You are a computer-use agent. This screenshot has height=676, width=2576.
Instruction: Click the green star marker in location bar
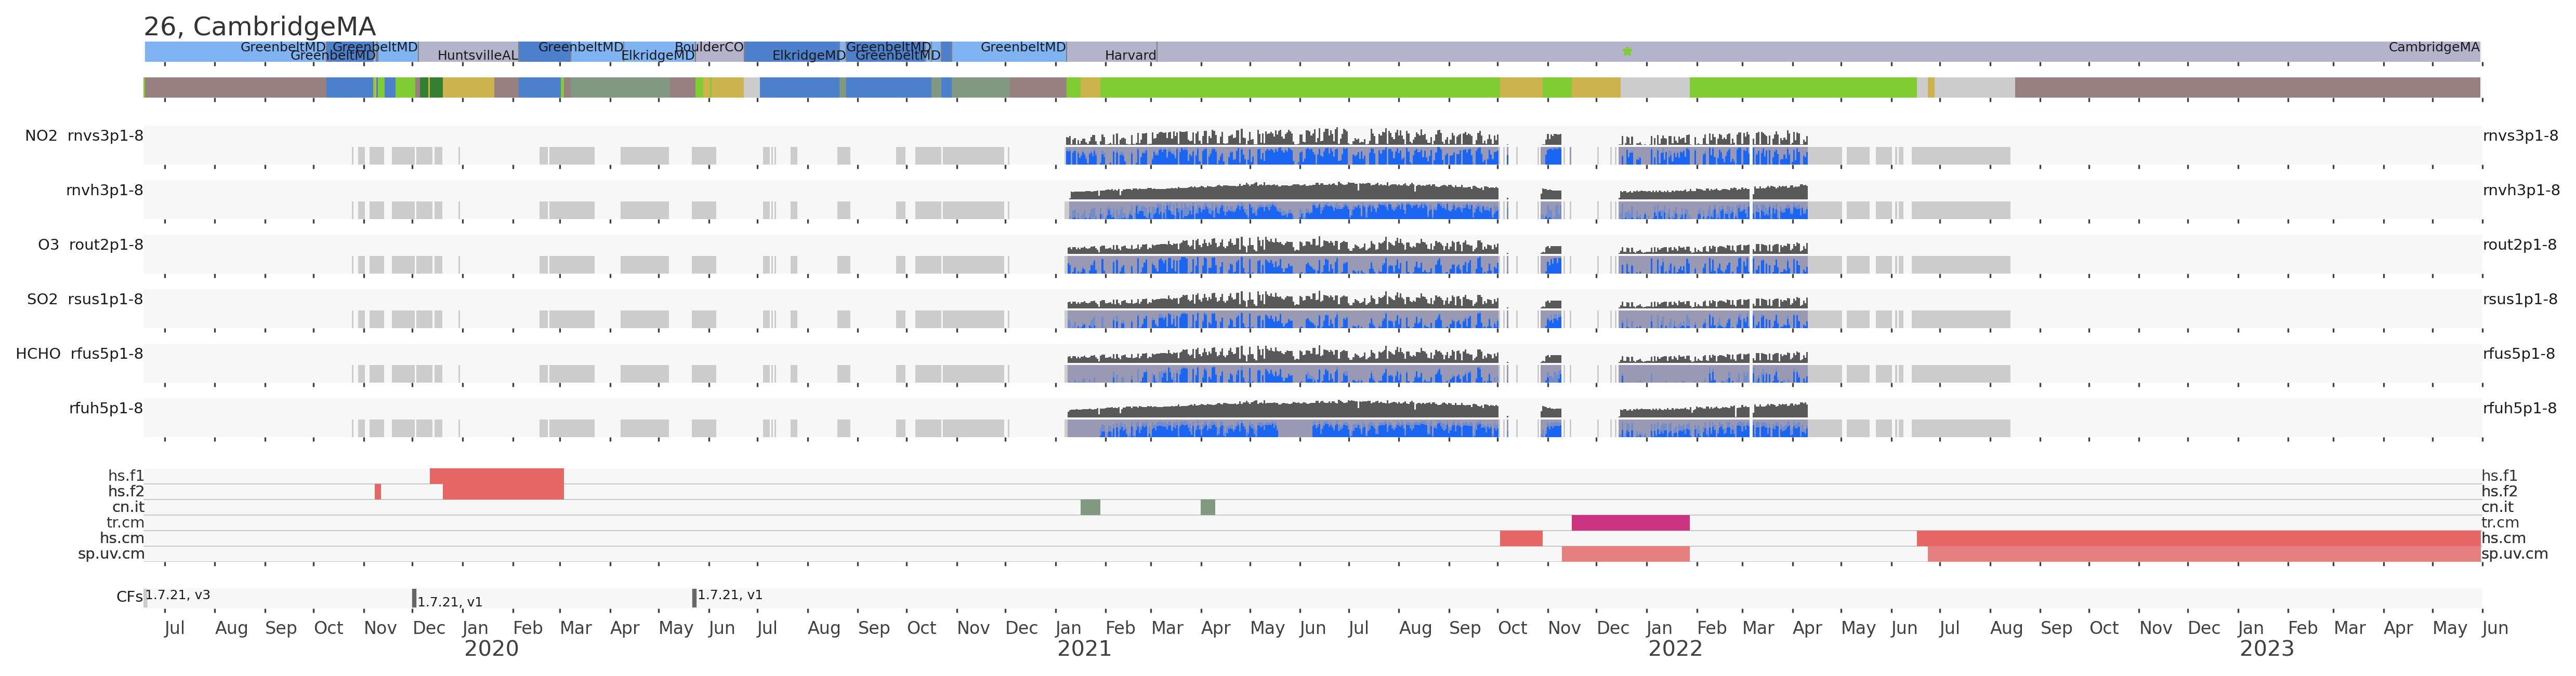tap(1627, 51)
